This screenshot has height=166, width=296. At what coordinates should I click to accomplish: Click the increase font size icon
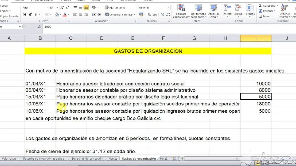tap(62, 8)
